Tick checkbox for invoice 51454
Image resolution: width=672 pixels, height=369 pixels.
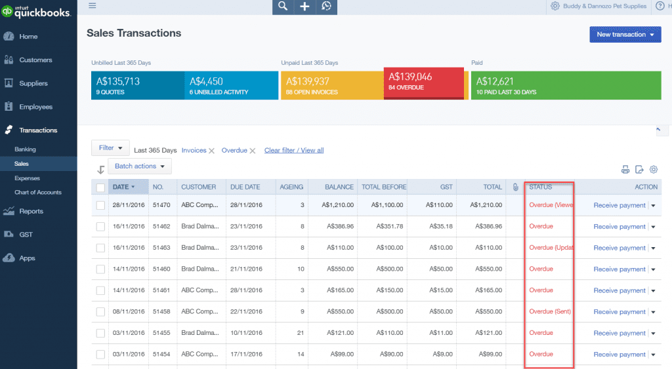click(x=100, y=355)
